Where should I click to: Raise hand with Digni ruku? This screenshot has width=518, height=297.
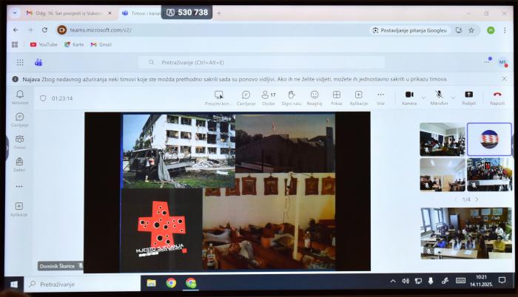[291, 95]
